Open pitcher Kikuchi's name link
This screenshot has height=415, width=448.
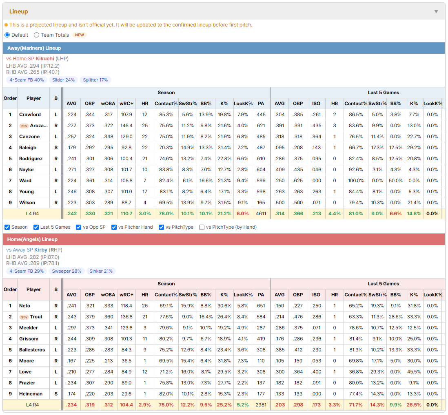(45, 59)
